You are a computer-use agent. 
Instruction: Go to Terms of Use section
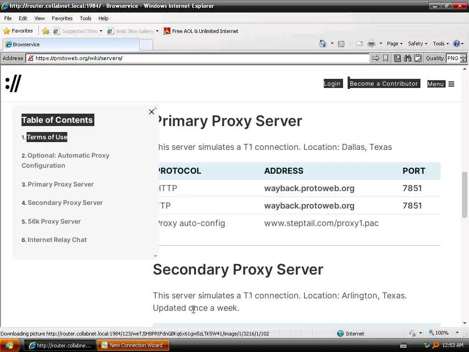click(47, 137)
